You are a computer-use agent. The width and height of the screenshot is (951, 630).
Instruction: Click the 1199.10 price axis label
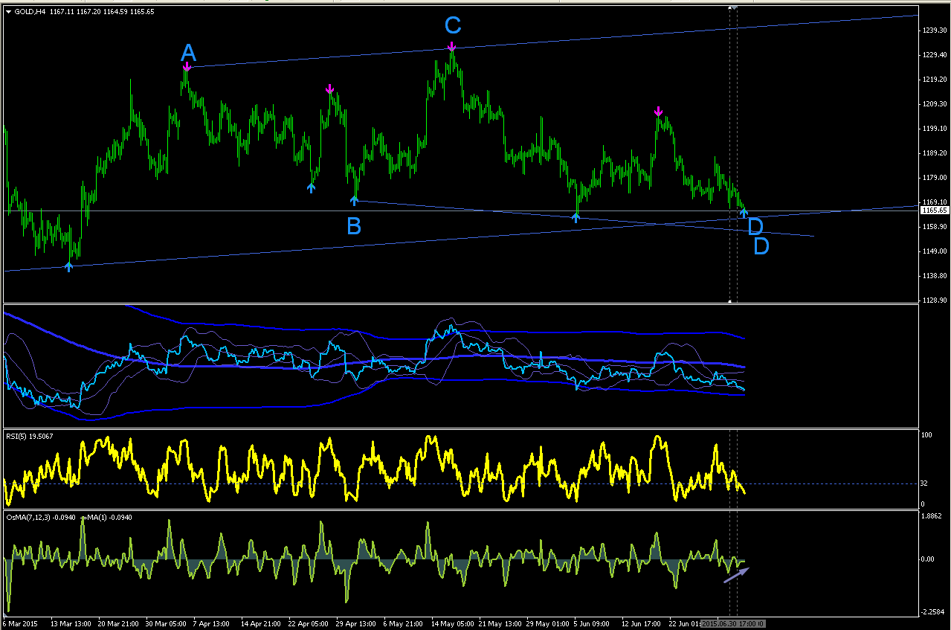pyautogui.click(x=934, y=129)
